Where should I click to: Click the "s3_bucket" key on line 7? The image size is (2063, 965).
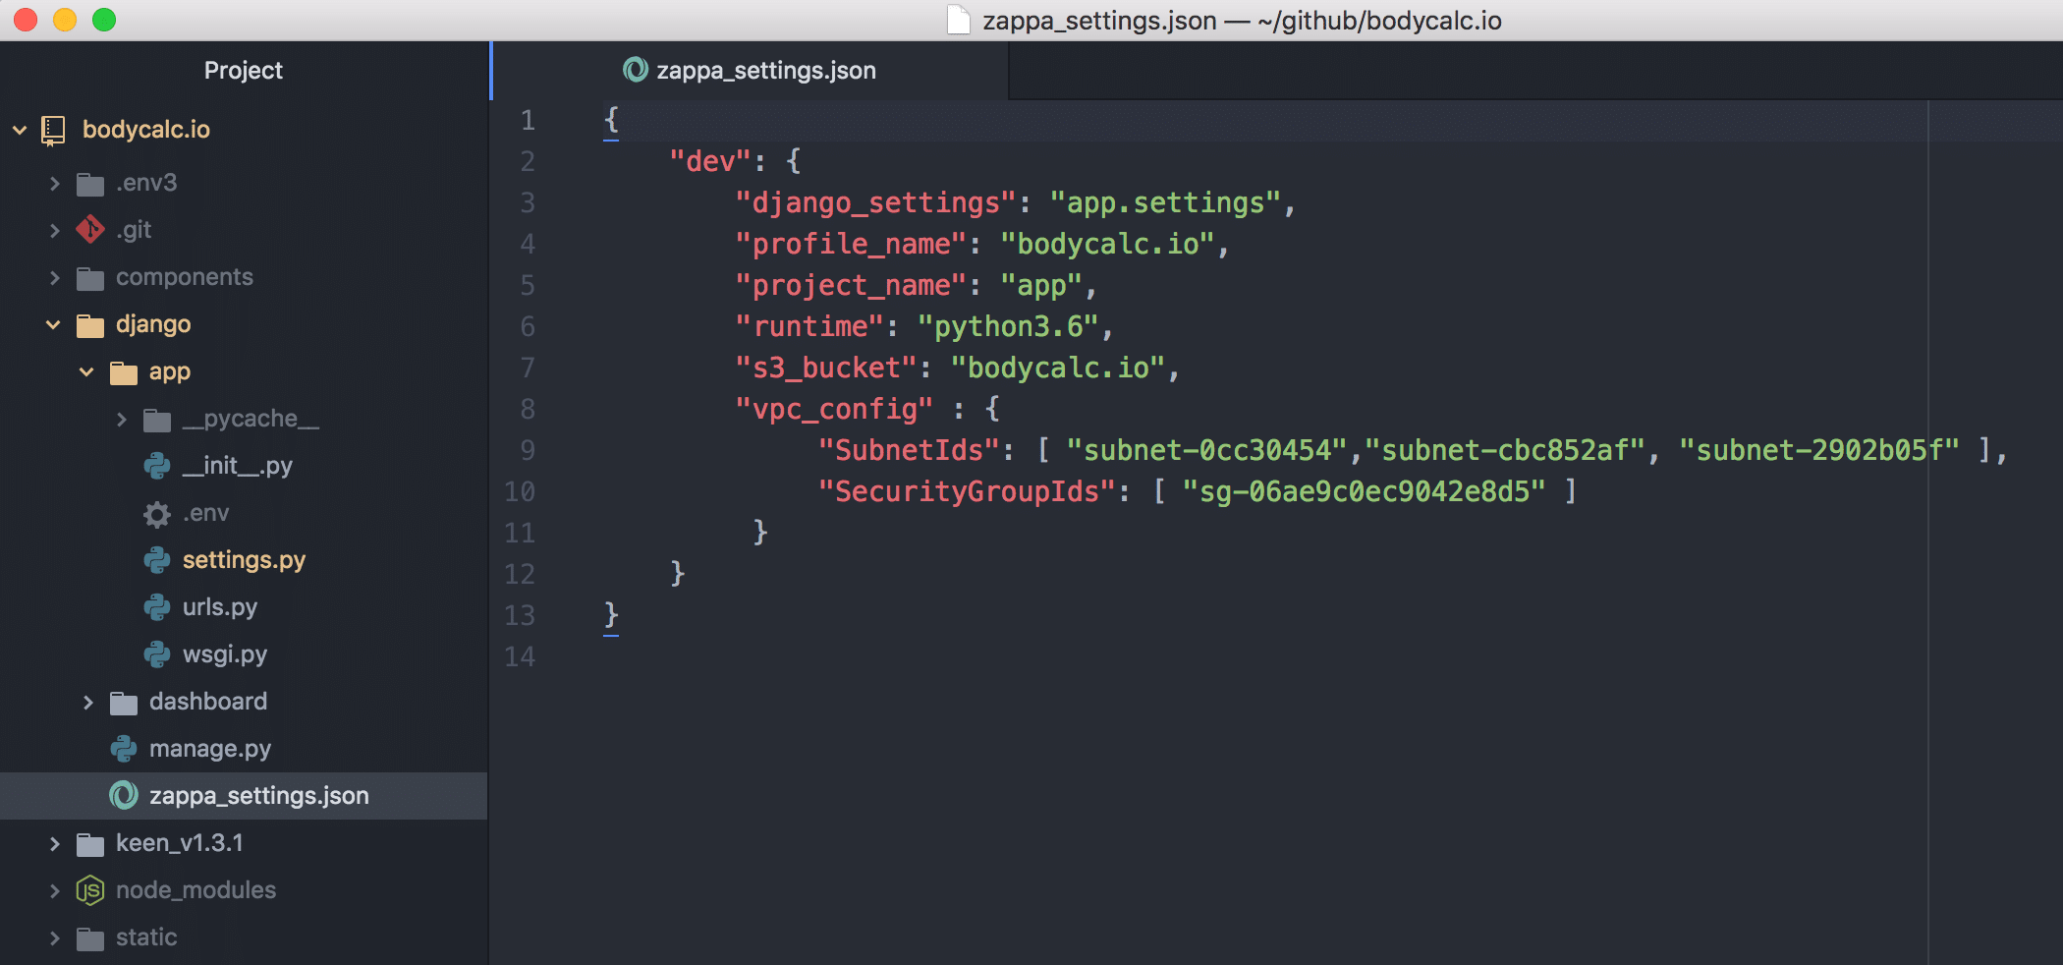tap(827, 368)
